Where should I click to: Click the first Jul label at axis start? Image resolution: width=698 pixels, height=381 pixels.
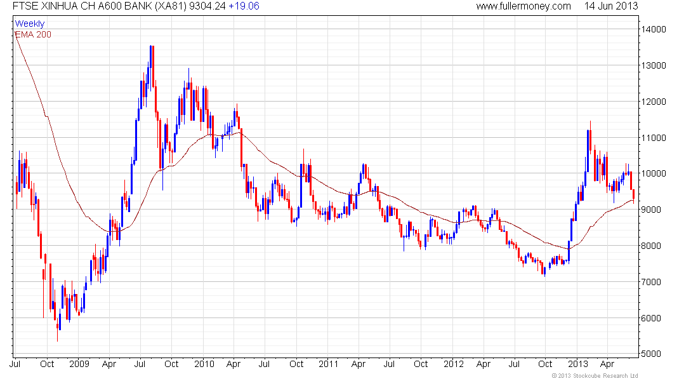point(15,364)
